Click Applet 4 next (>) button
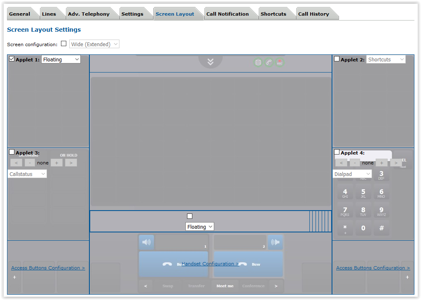Image resolution: width=421 pixels, height=300 pixels. (x=396, y=163)
